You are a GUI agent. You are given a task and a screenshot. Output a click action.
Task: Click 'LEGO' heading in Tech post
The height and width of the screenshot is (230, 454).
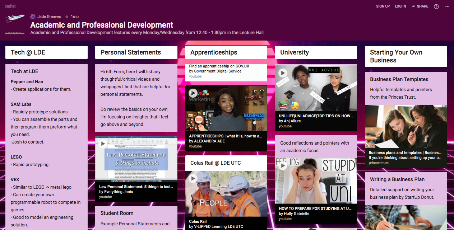(17, 157)
